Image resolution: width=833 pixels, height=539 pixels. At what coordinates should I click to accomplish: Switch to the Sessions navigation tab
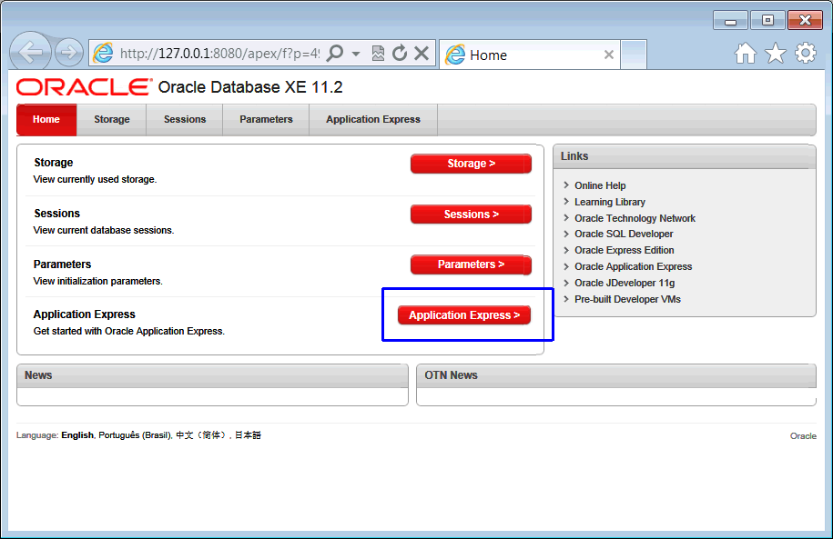(184, 119)
